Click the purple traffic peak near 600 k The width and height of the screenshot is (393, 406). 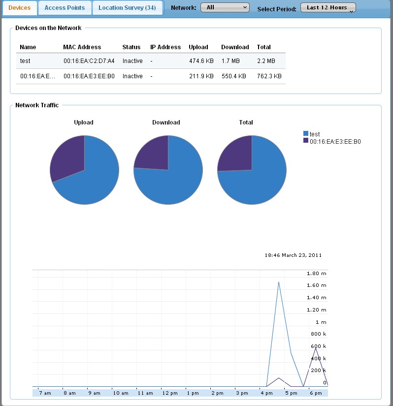[x=316, y=349]
